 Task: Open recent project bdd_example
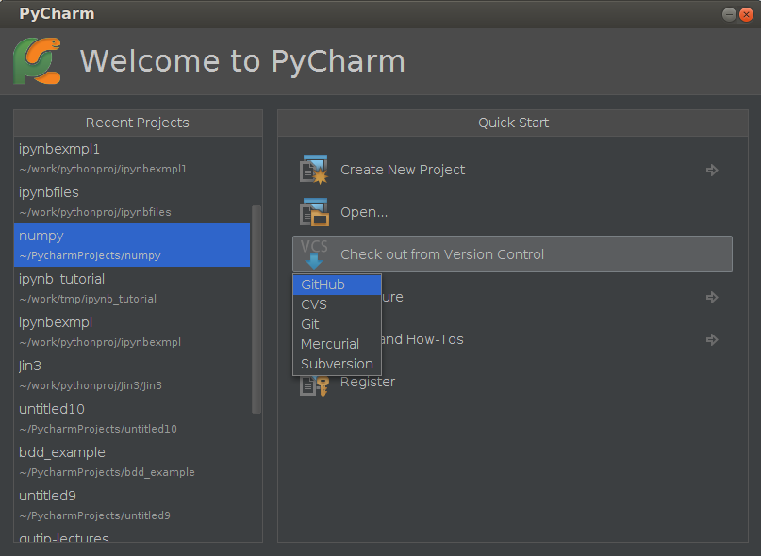[132, 462]
